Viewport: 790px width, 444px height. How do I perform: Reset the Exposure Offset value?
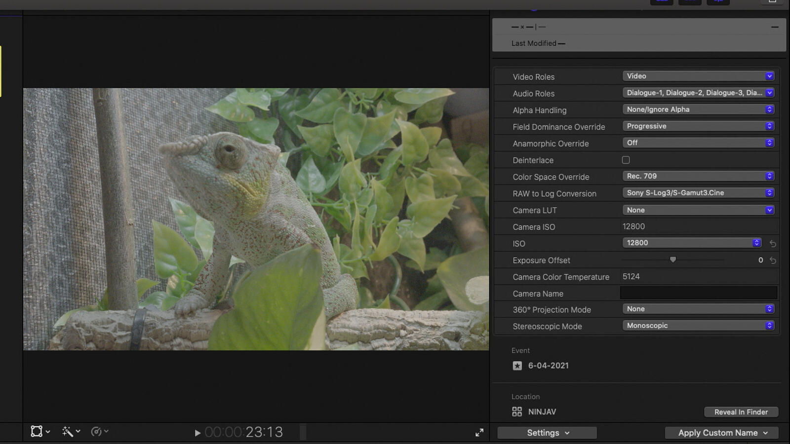pos(773,260)
